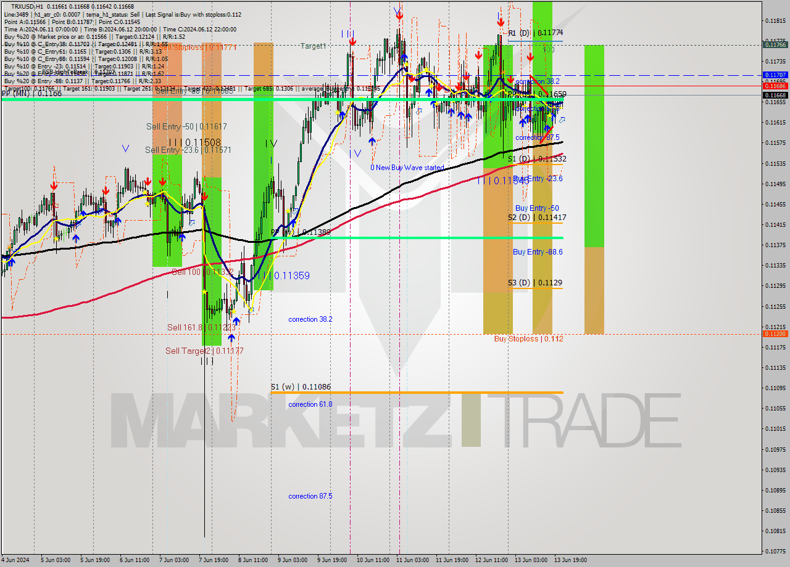Click the current price tag 0.11668 on axis
790x567 pixels.
(775, 95)
